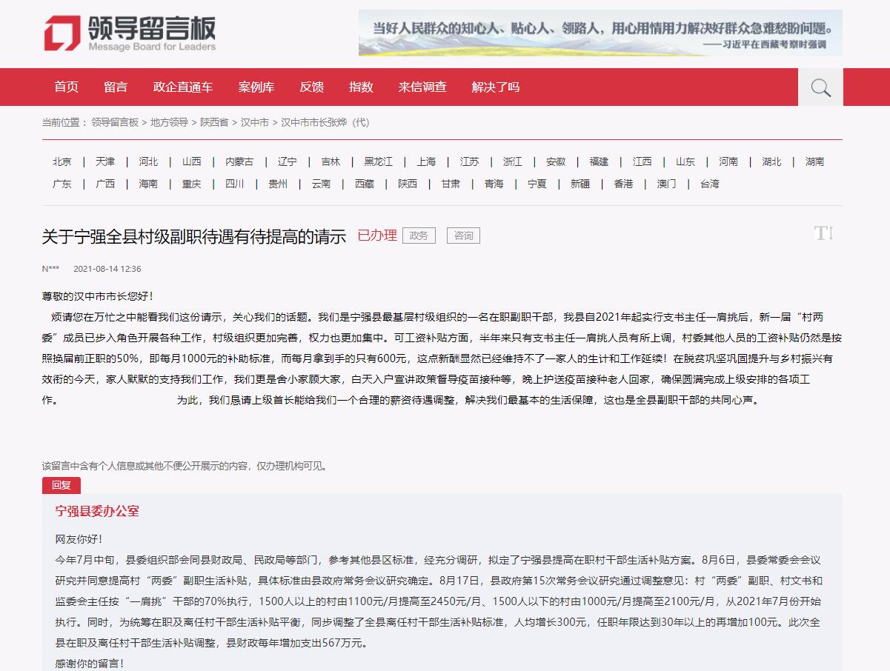The height and width of the screenshot is (671, 890).
Task: Click the 咨询 tag button
Action: coord(463,236)
